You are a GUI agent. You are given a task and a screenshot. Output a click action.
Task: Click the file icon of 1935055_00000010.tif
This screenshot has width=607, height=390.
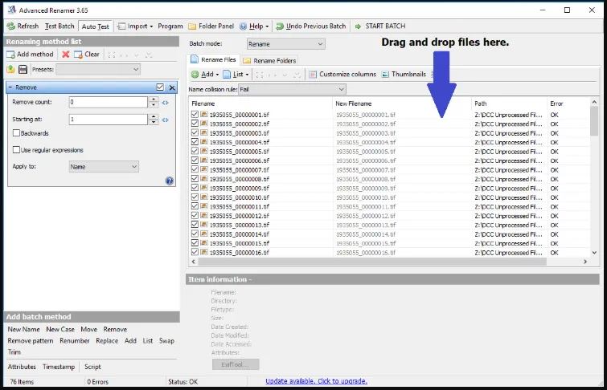coord(204,197)
